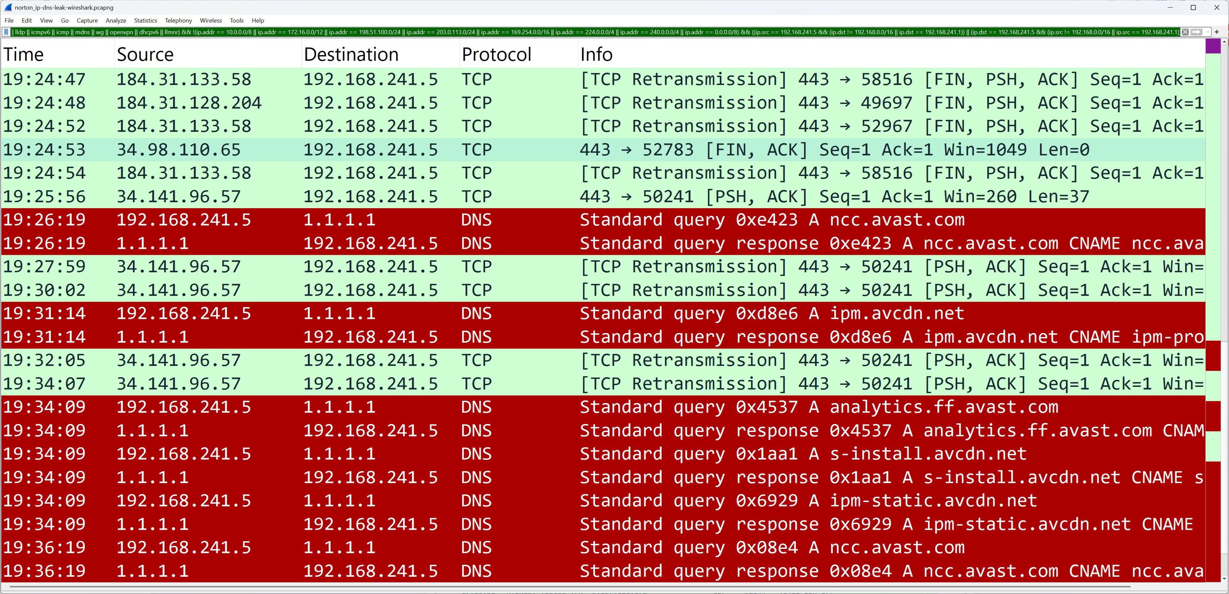This screenshot has height=594, width=1229.
Task: Open the Analyze menu
Action: tap(116, 20)
